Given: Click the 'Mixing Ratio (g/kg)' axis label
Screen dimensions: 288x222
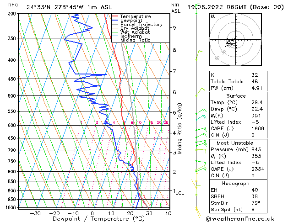Looking at the screenshot, I should pos(179,128).
